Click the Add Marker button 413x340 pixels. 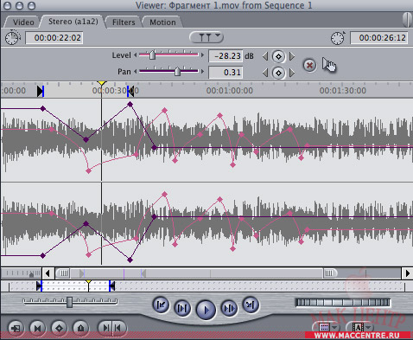coord(80,328)
